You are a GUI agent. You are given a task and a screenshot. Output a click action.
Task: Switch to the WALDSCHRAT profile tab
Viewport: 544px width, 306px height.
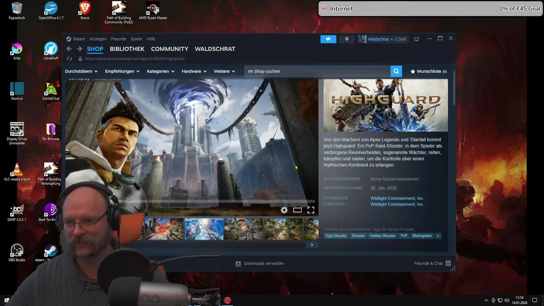coord(215,49)
